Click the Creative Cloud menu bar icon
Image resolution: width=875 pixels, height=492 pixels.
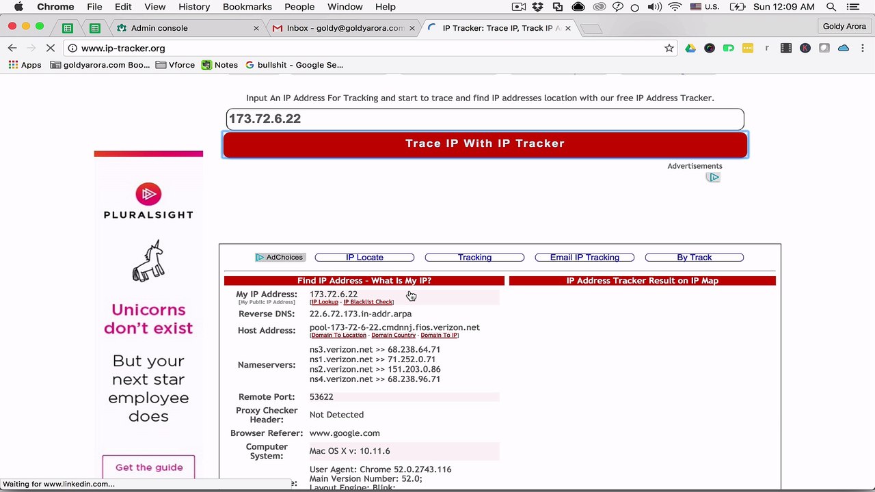click(600, 7)
